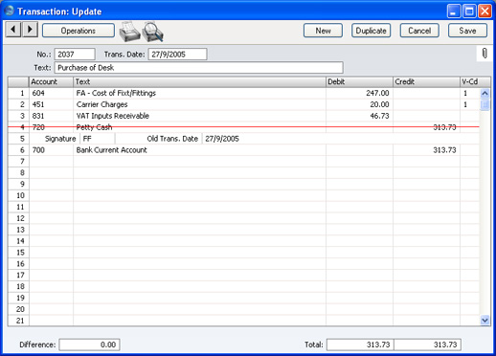Open attachments paperclip icon

(485, 54)
